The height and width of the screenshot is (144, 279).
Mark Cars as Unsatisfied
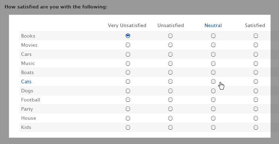pos(170,54)
